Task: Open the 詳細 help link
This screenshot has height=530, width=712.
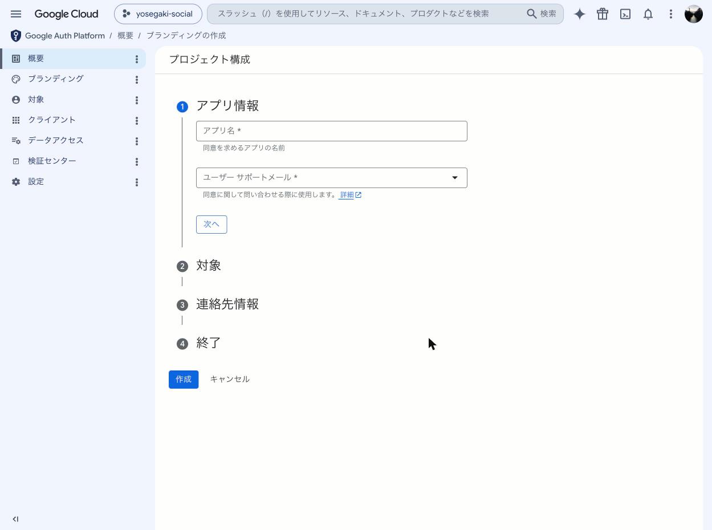Action: pos(347,195)
